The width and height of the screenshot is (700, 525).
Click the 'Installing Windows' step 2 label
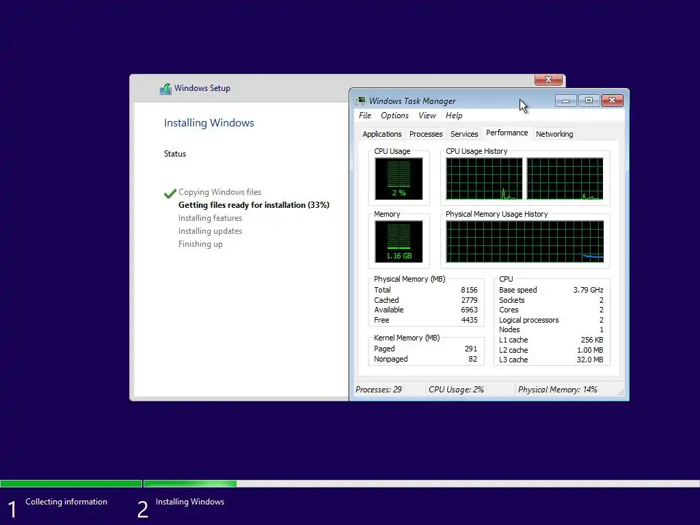[x=190, y=502]
